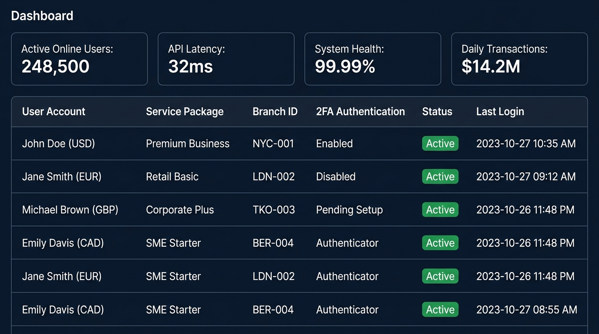The image size is (599, 334).
Task: Click the Active badge in Retail Basic row
Action: tap(440, 177)
